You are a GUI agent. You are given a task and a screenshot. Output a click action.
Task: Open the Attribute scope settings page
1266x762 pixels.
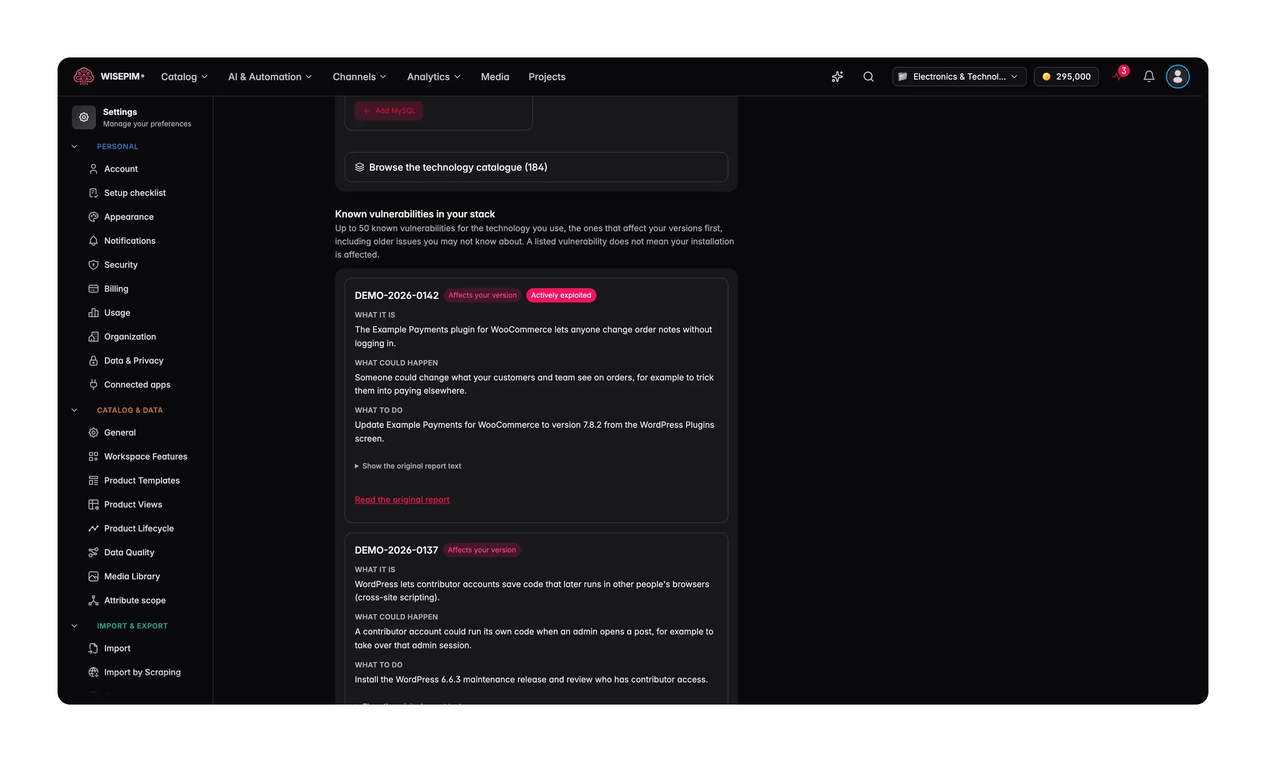click(x=135, y=601)
